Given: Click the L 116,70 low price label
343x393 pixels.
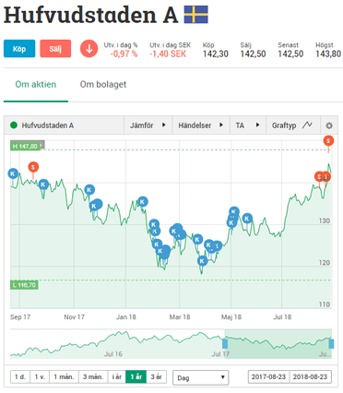Looking at the screenshot, I should (24, 285).
